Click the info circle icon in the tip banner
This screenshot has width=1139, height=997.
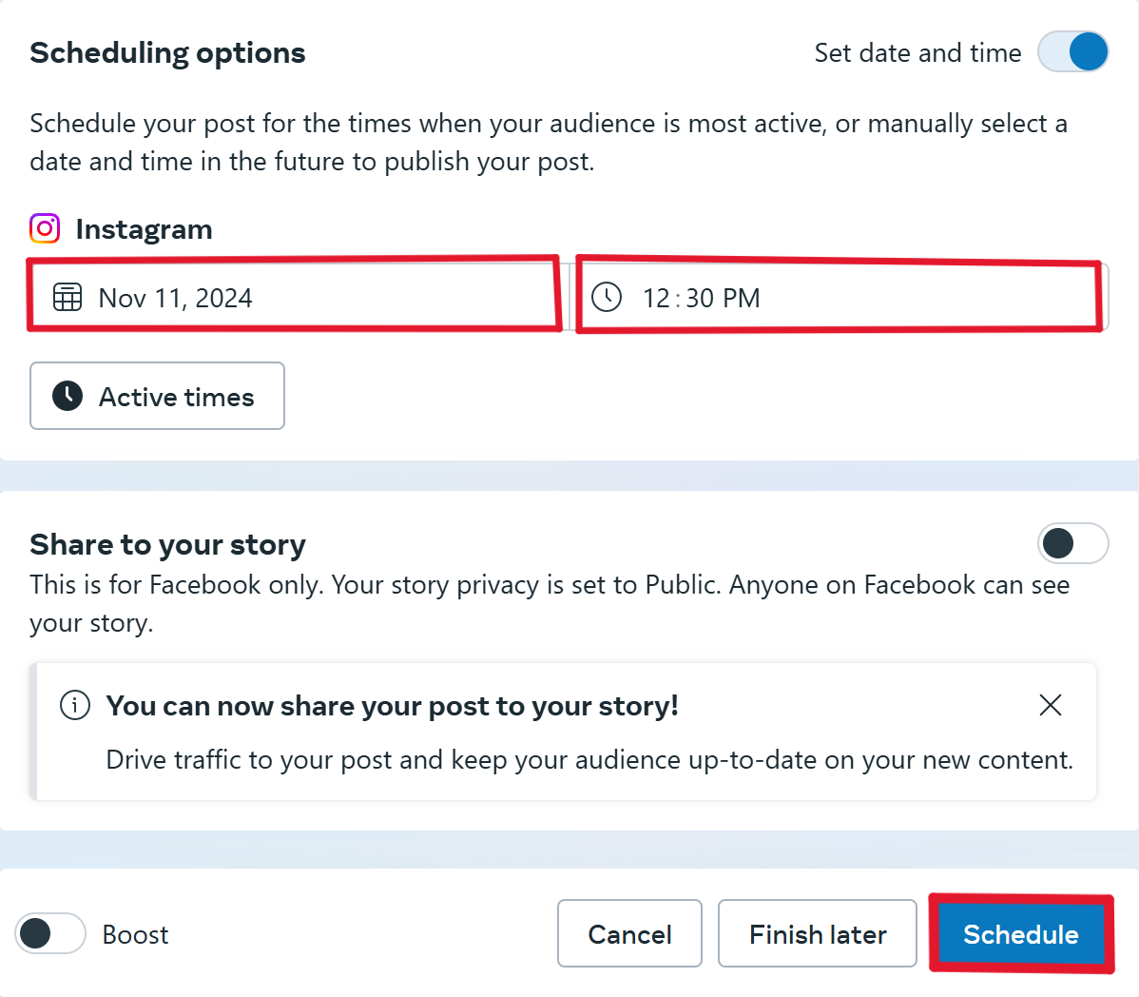click(74, 705)
